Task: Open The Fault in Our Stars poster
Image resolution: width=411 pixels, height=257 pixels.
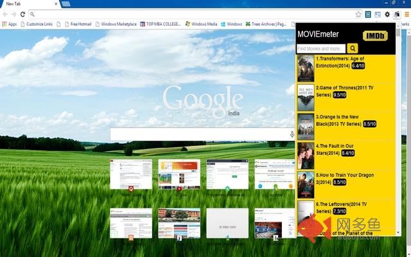Action: tap(306, 156)
